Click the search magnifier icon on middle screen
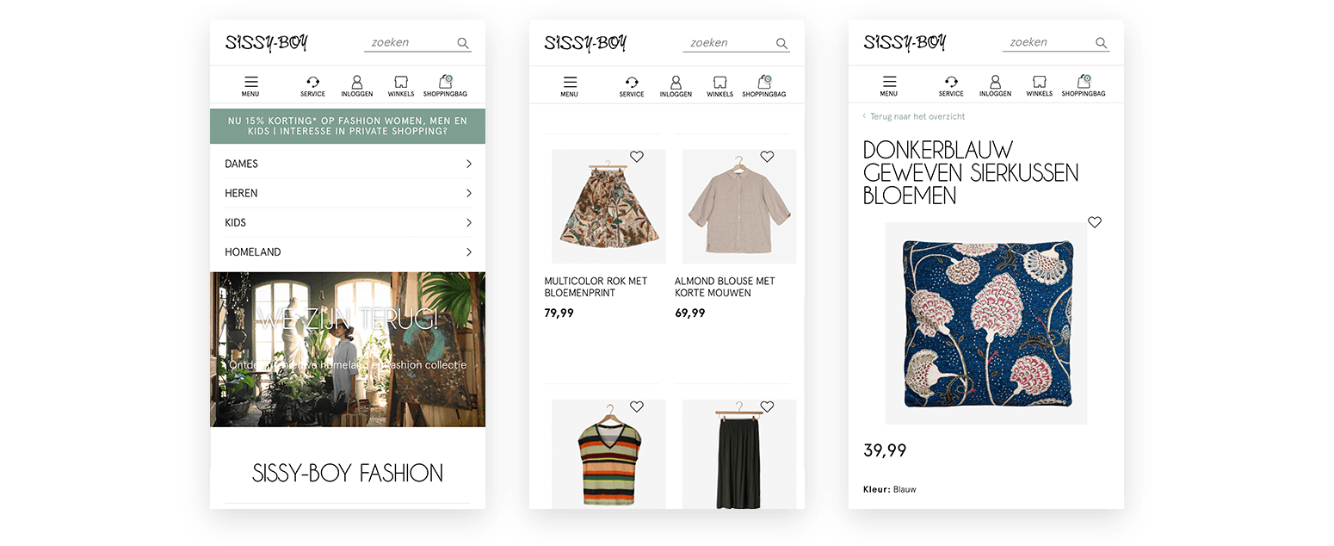The image size is (1334, 546). (781, 43)
